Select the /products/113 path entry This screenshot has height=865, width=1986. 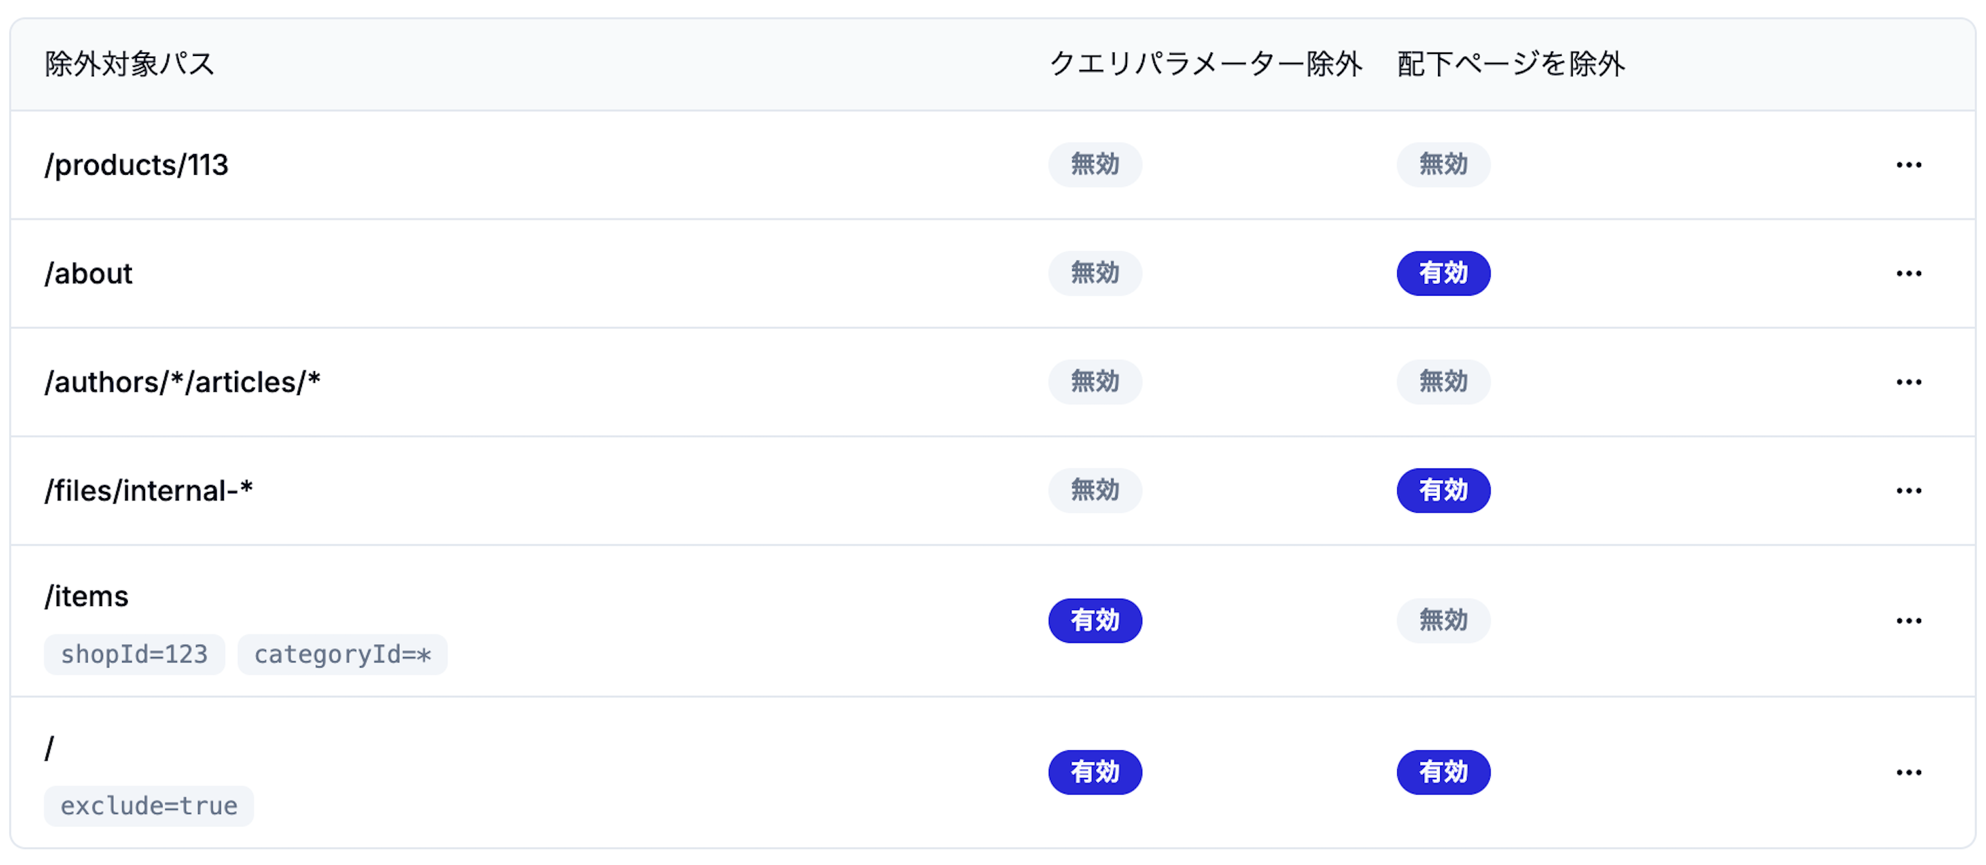click(x=136, y=165)
